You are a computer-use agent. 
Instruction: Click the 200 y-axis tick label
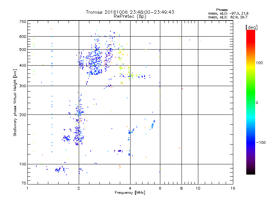[23, 115]
